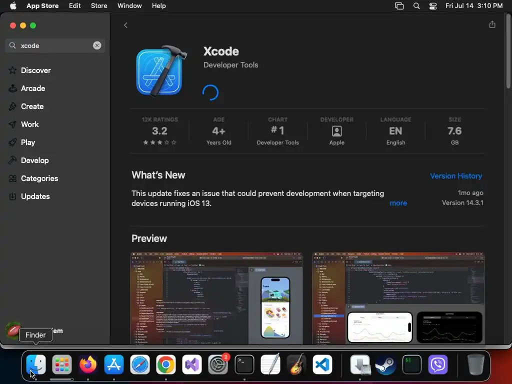Open Safari from the dock
Screen dimensions: 512x384
click(140, 364)
